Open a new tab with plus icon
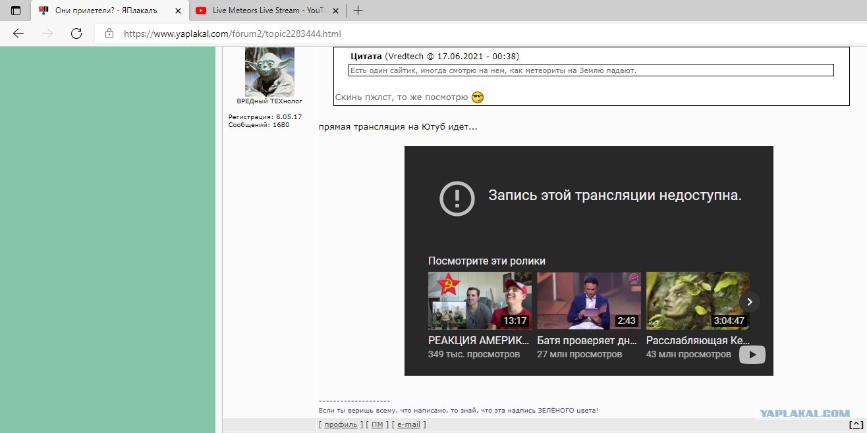This screenshot has height=433, width=867. (358, 11)
